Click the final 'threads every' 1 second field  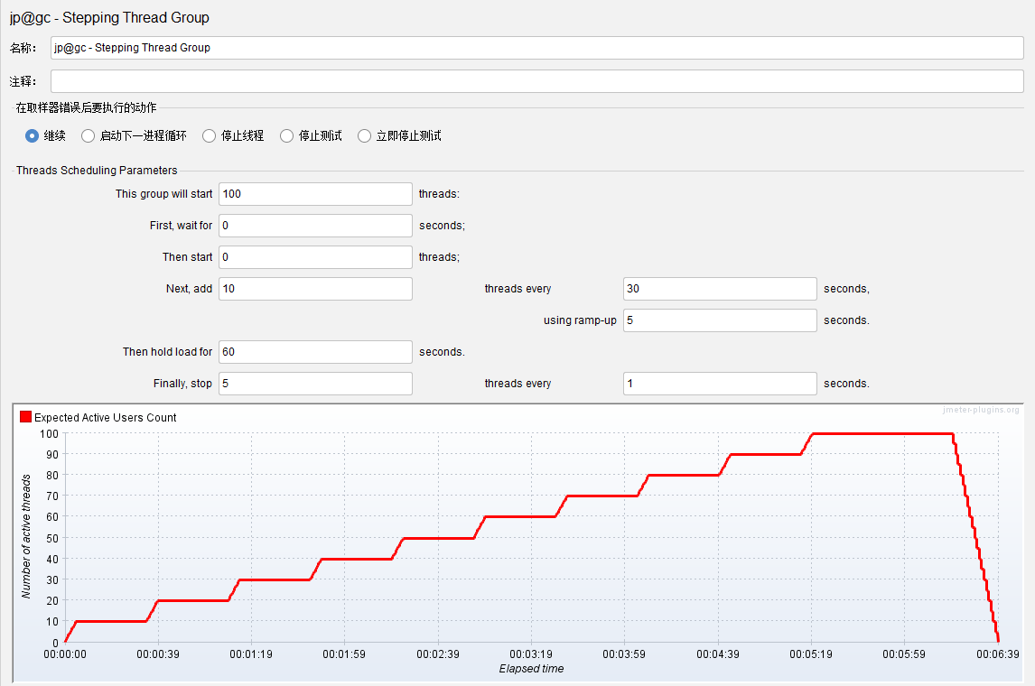[720, 384]
